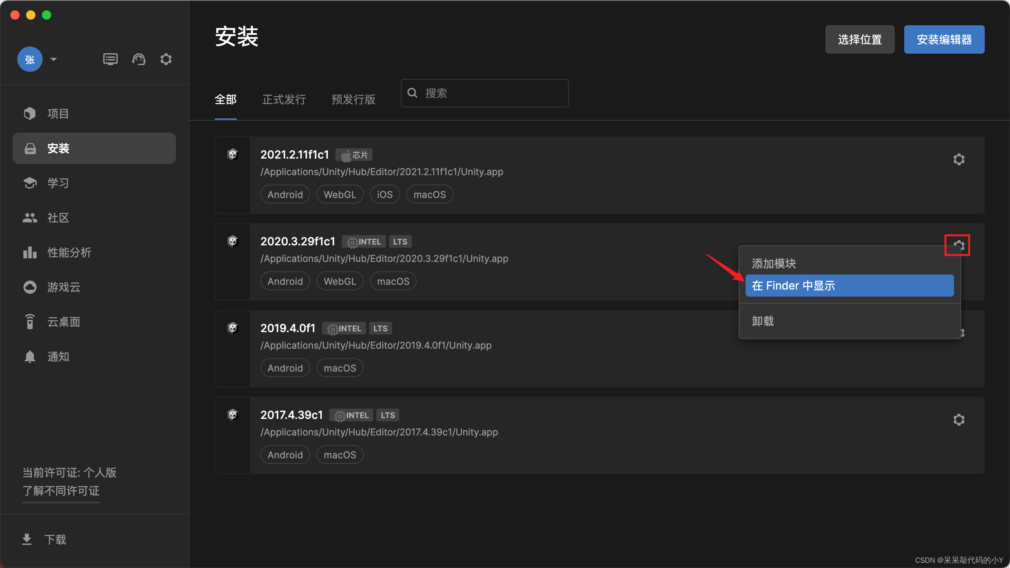The image size is (1010, 568).
Task: Open Hub preferences gear in sidebar header
Action: (x=166, y=60)
